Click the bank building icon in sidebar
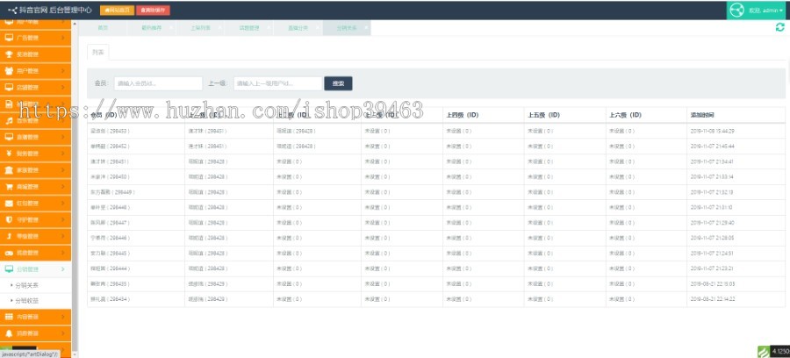The width and height of the screenshot is (790, 358). (9, 170)
